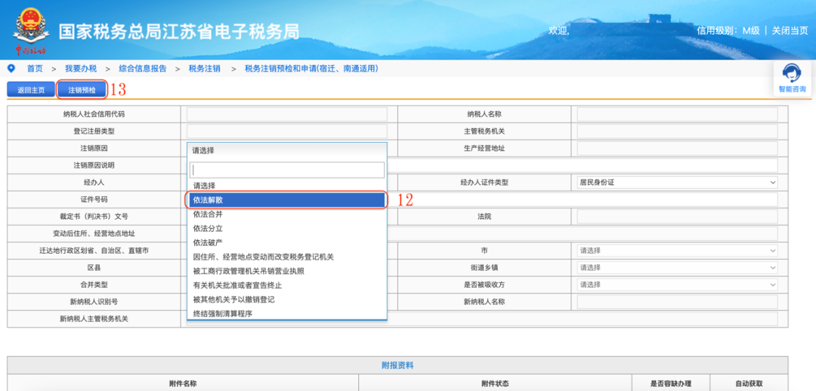Select 依法合并 option
Image resolution: width=816 pixels, height=391 pixels.
point(287,214)
